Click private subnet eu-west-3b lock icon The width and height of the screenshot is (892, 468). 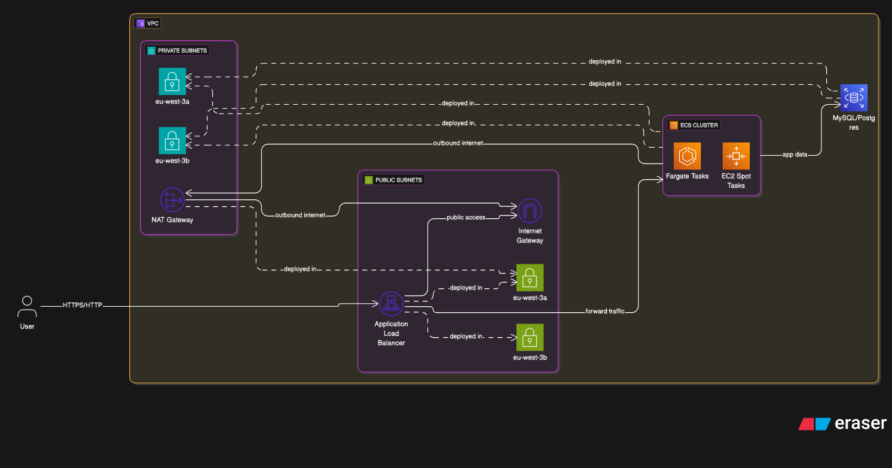tap(172, 141)
